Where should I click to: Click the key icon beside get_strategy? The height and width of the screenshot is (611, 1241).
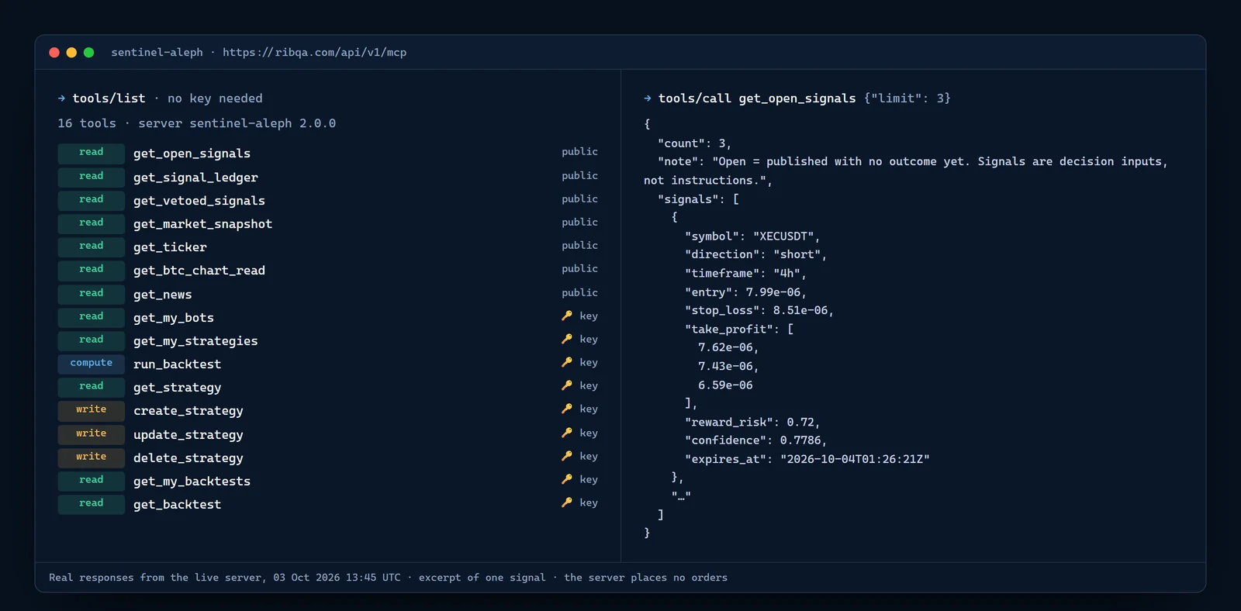[x=567, y=385]
